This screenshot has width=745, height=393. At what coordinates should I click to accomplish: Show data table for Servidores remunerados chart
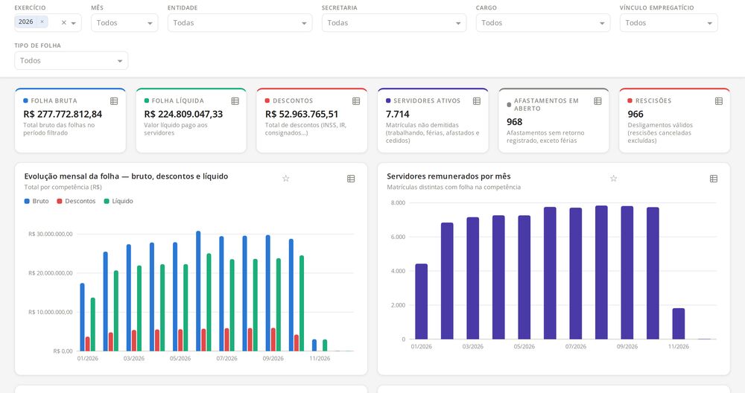pos(713,179)
